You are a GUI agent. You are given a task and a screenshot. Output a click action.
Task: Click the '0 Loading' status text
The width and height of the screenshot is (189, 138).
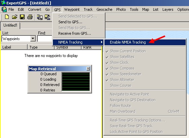[x=48, y=79]
